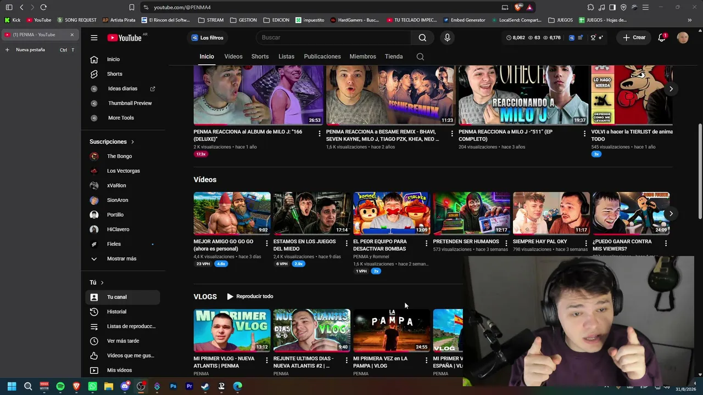Open the Windows Start menu
Image resolution: width=703 pixels, height=395 pixels.
point(12,386)
